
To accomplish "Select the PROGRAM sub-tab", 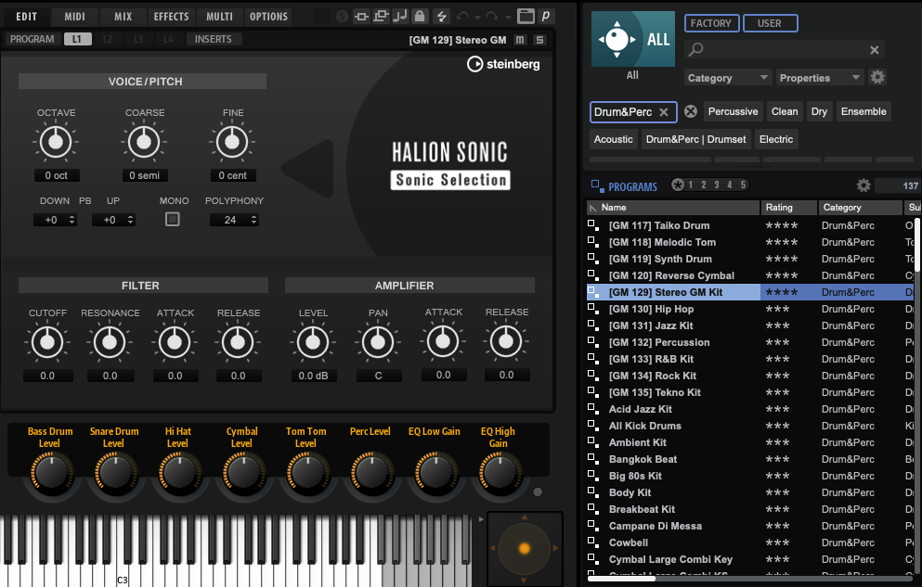I will [32, 39].
